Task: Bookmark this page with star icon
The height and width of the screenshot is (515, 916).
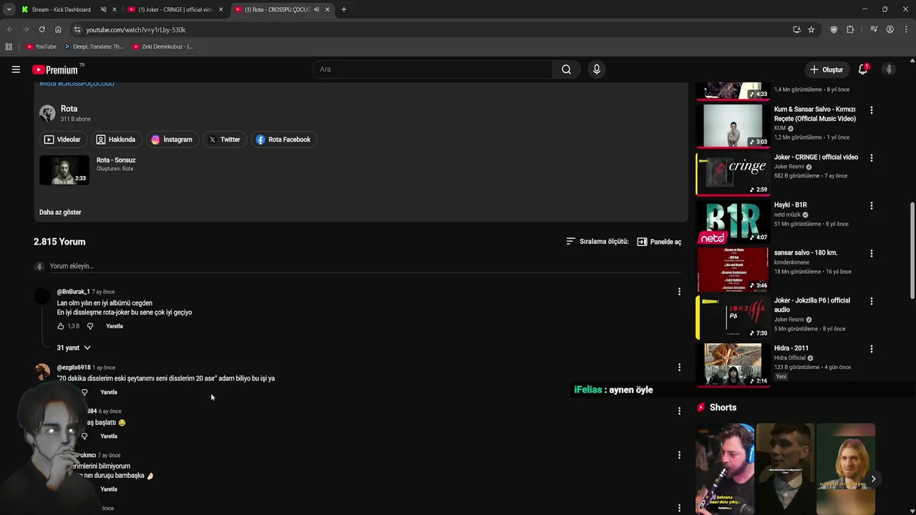Action: 811,29
